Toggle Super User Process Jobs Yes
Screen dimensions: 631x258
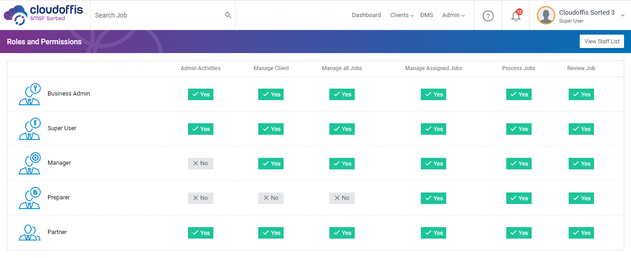tap(519, 129)
